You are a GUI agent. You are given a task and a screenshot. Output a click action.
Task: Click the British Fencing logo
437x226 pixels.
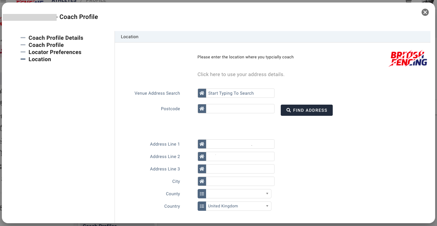[408, 59]
